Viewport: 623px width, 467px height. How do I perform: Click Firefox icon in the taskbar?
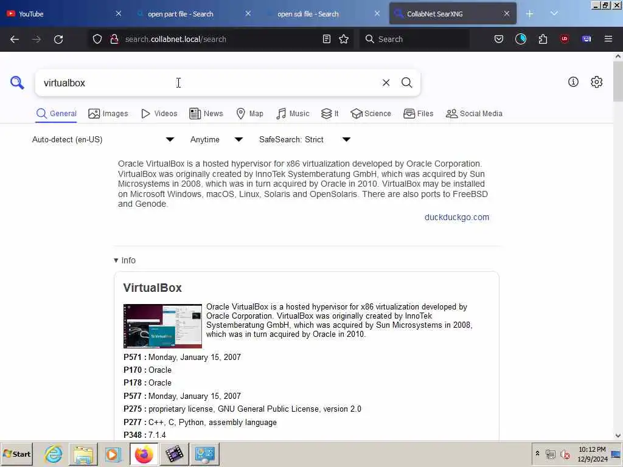tap(144, 454)
